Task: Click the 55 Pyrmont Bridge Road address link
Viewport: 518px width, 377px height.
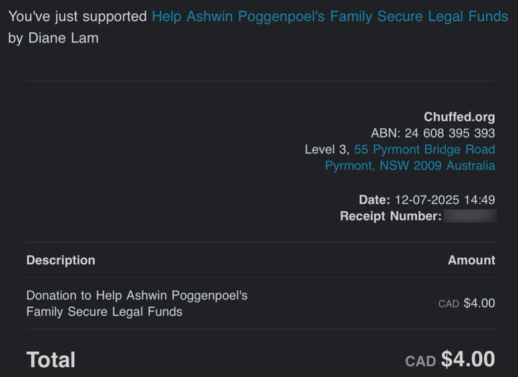Action: [x=424, y=149]
